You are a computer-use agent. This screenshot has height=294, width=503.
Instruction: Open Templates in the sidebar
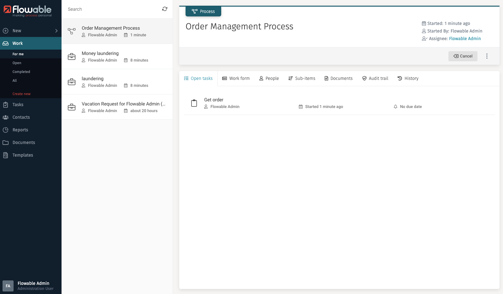22,155
